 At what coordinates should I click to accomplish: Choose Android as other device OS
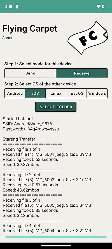[15, 93]
